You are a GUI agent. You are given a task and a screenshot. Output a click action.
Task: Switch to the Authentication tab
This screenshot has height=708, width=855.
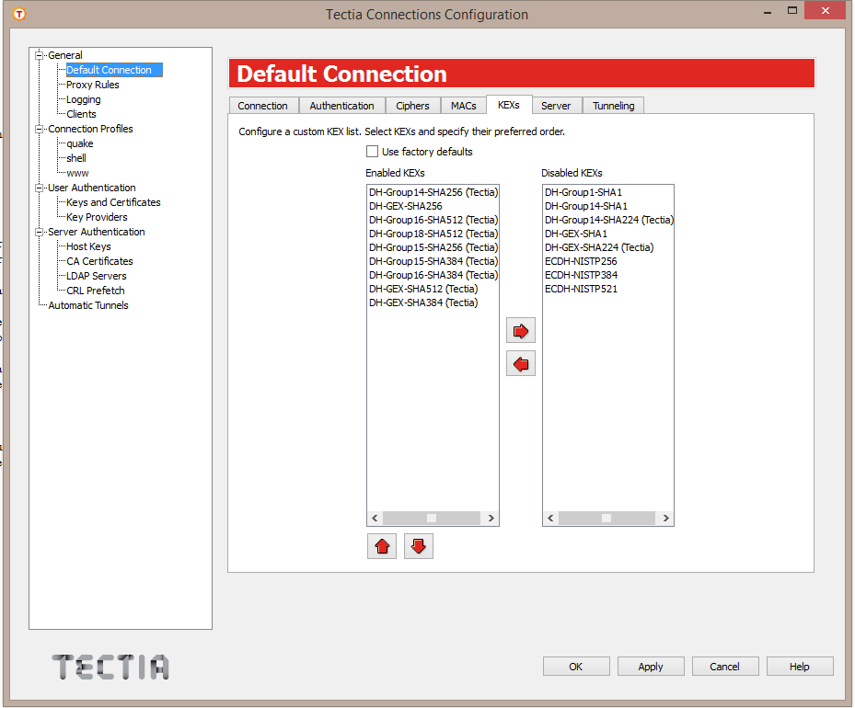[341, 106]
